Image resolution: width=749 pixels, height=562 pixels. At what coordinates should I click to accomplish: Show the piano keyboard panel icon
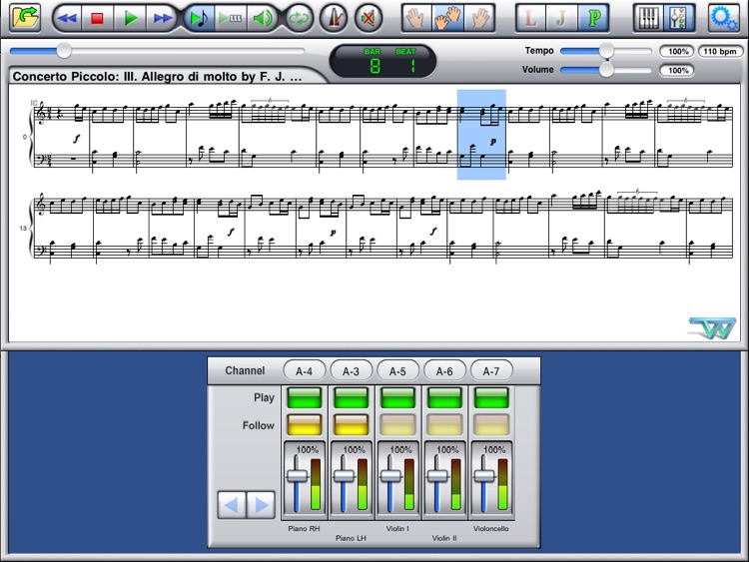[x=648, y=18]
